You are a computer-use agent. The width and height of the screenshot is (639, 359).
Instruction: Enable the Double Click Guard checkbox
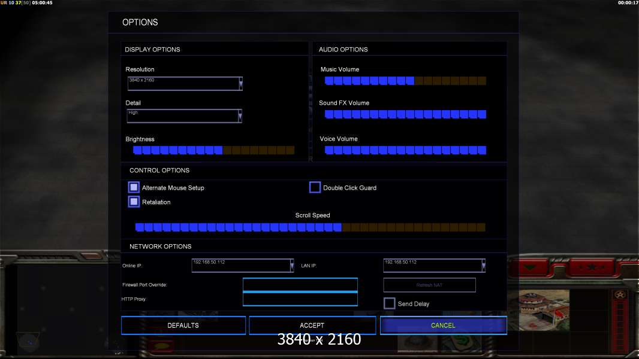tap(315, 187)
